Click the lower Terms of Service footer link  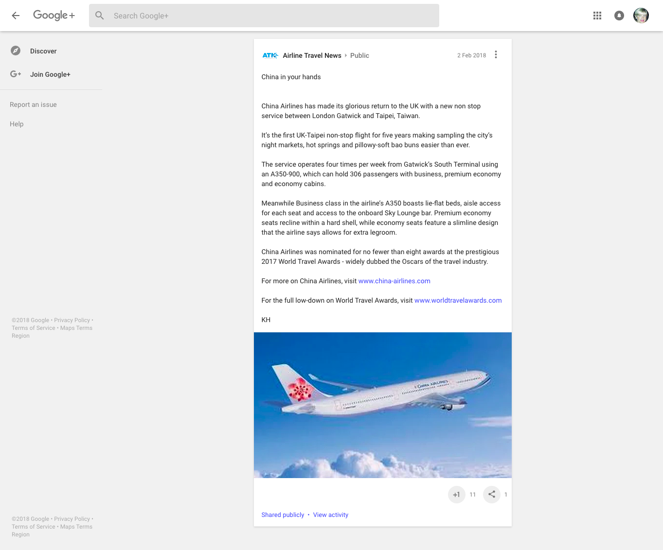point(34,527)
